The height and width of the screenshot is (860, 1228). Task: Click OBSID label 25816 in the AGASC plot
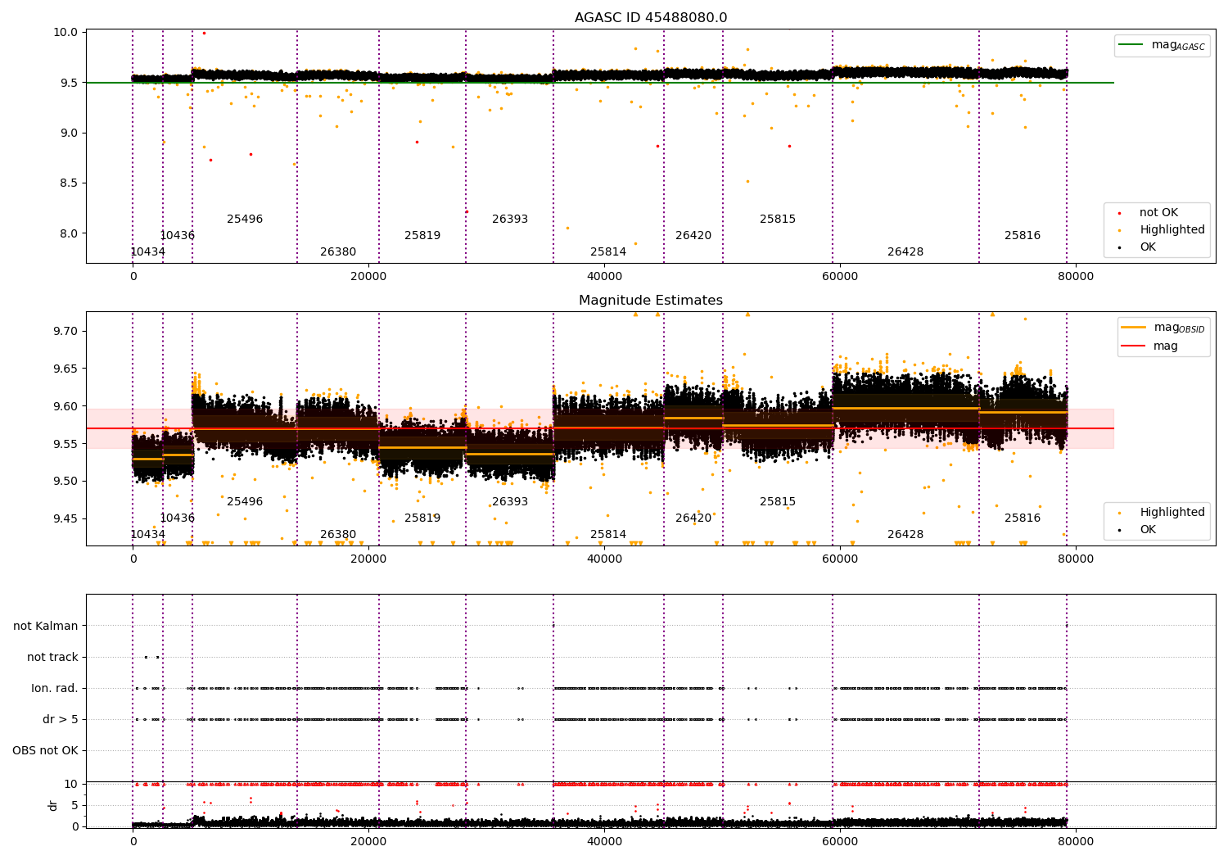click(1023, 236)
